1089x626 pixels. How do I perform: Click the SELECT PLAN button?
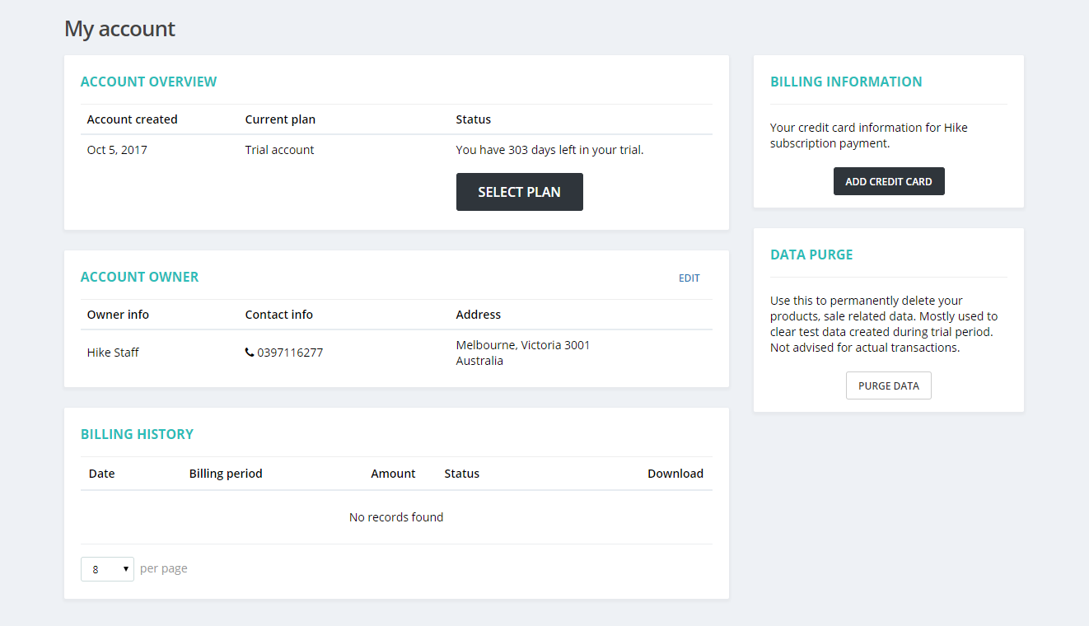[x=519, y=192]
